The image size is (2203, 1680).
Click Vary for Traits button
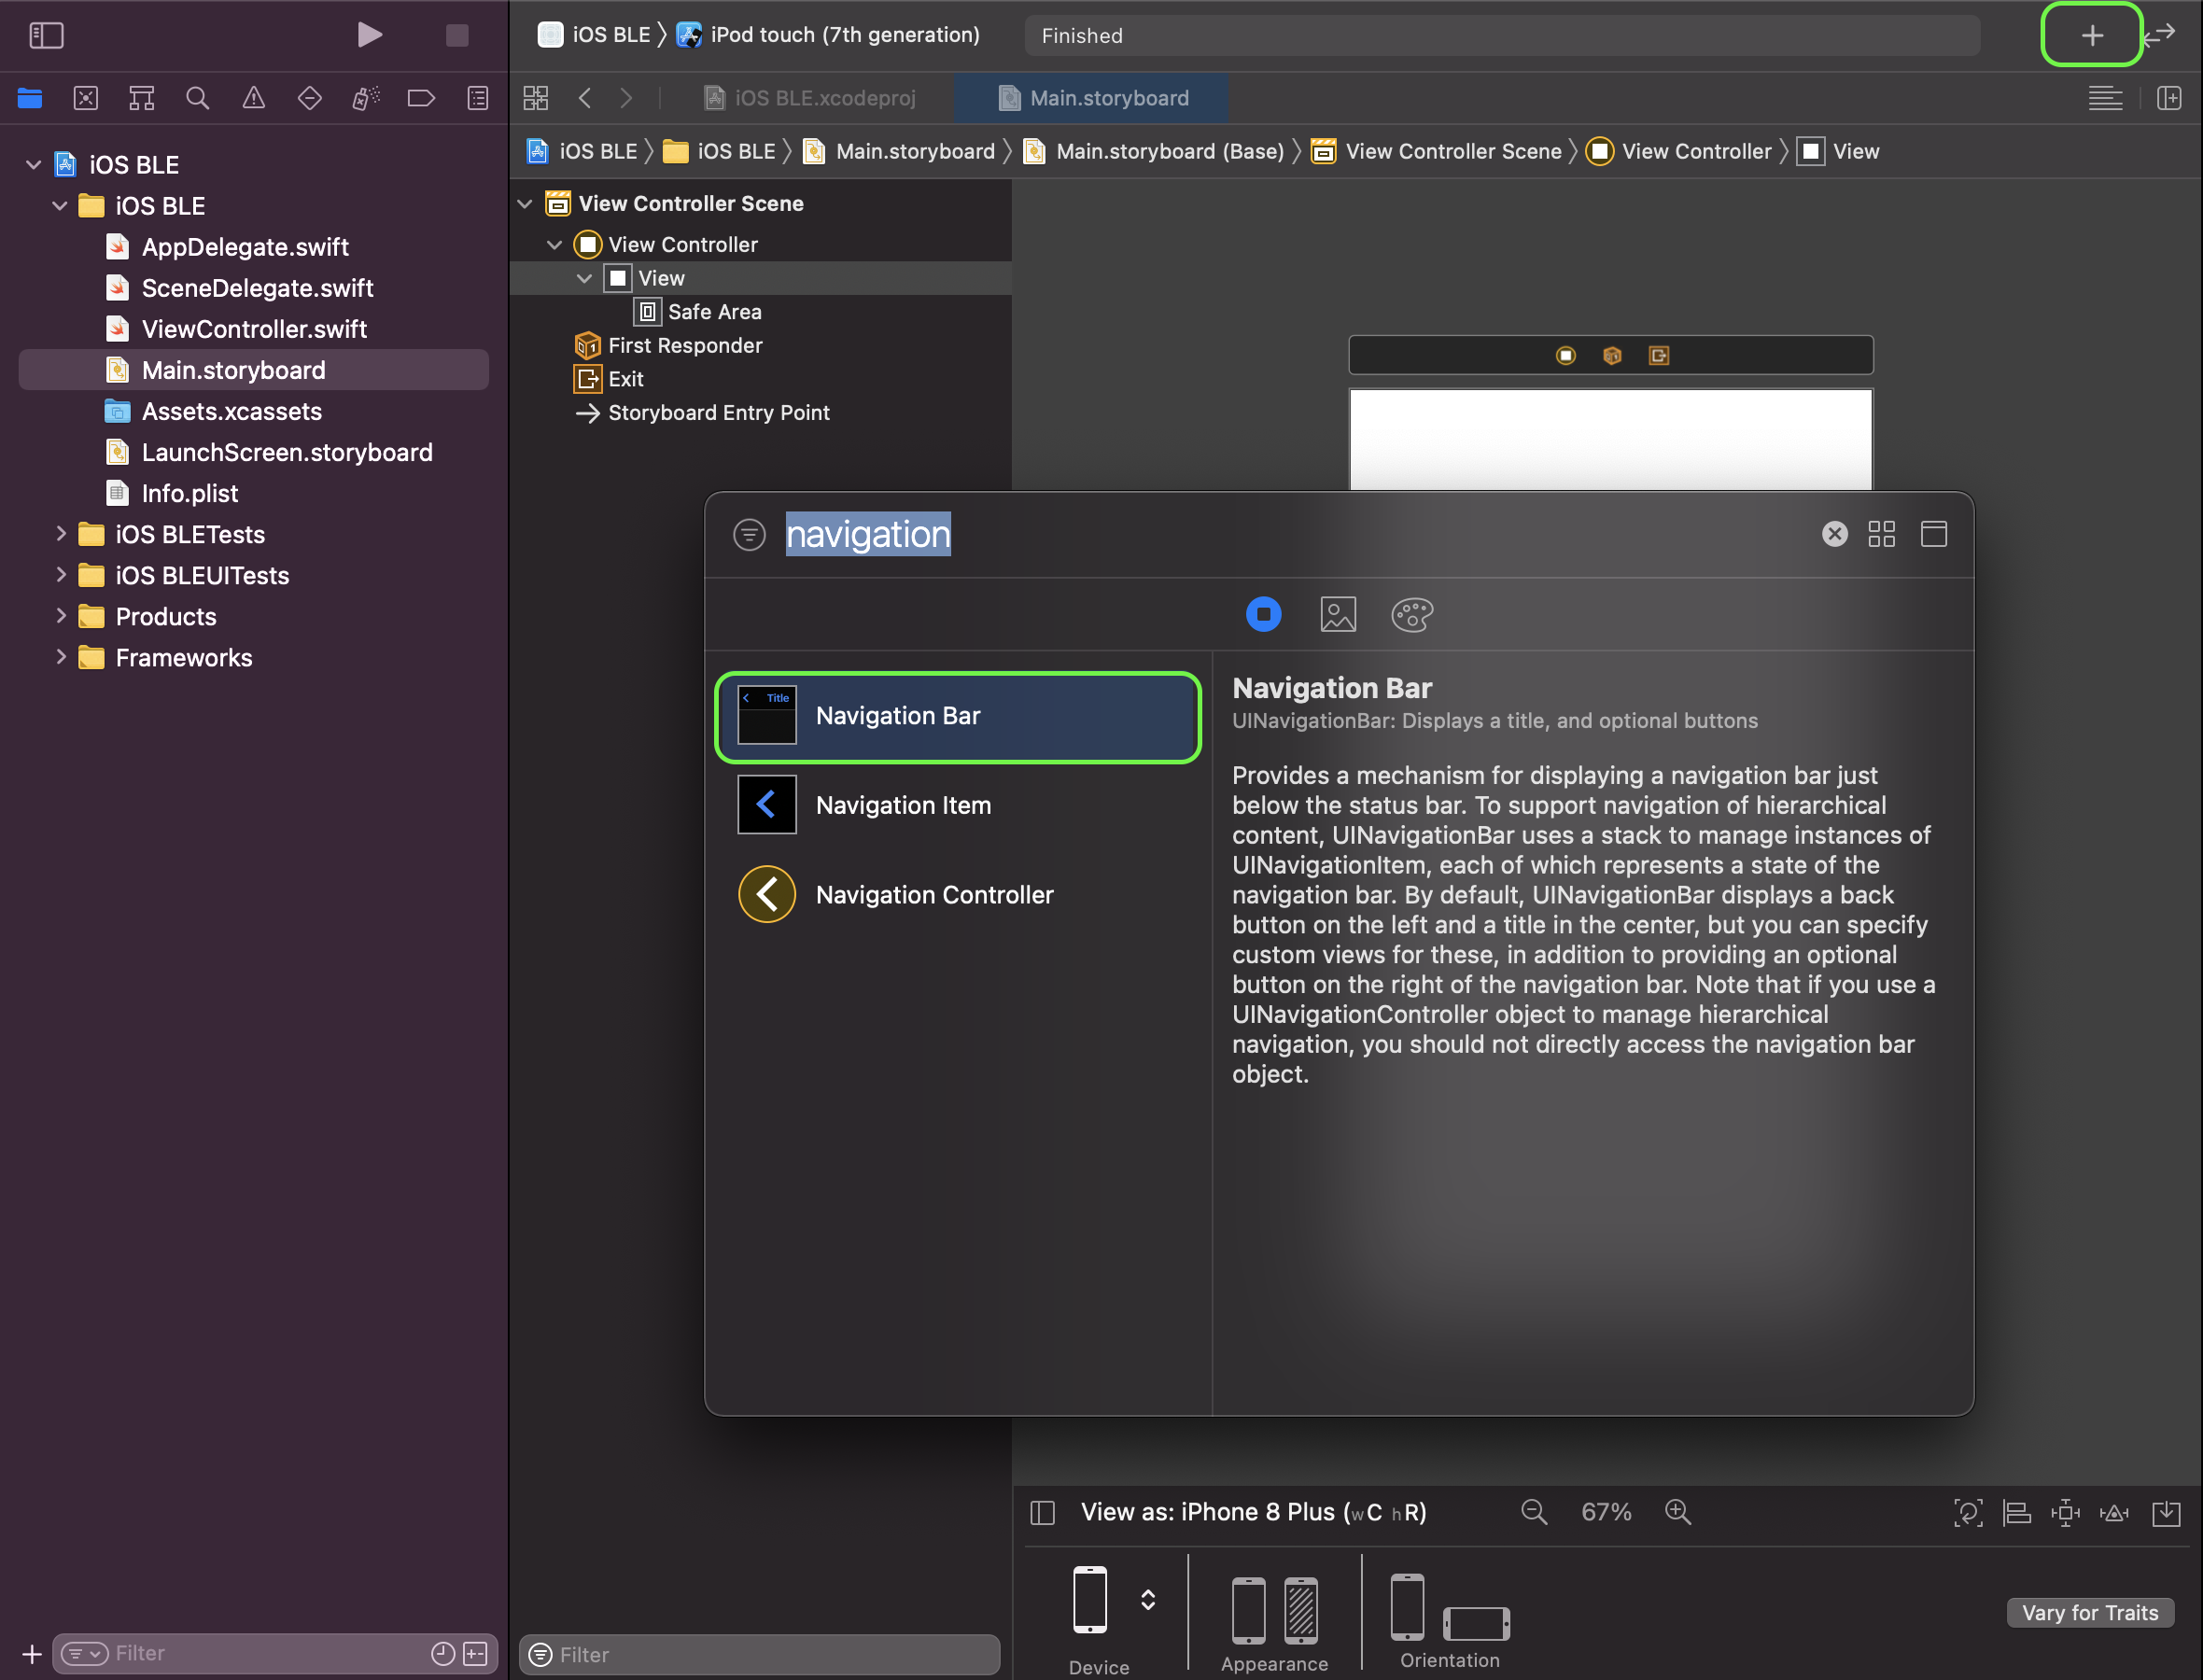tap(2090, 1612)
